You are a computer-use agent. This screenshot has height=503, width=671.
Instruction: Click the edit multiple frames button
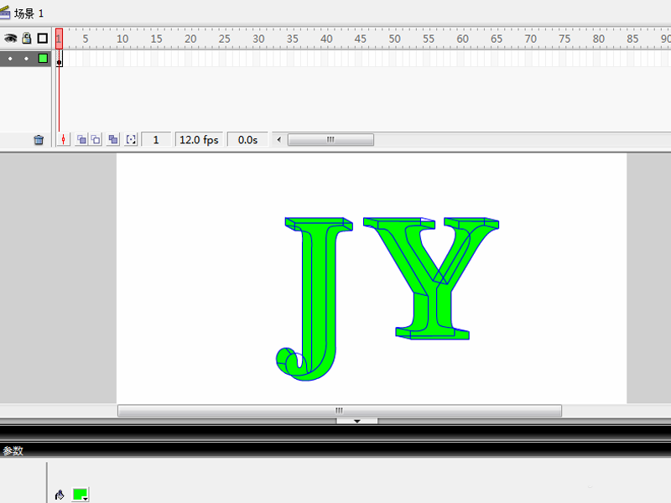coord(113,139)
